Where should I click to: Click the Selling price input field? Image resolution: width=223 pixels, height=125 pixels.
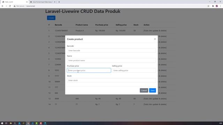coord(134,70)
